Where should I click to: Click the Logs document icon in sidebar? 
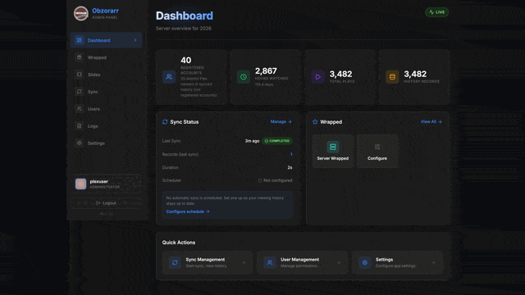point(79,125)
